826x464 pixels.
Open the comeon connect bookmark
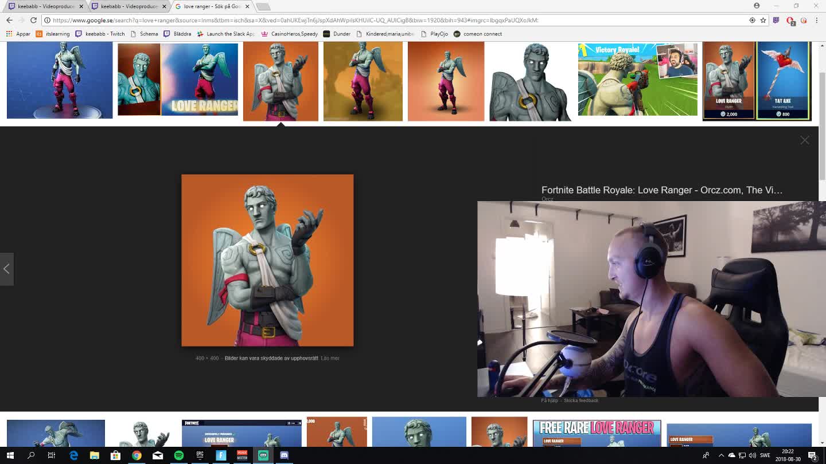pyautogui.click(x=478, y=34)
